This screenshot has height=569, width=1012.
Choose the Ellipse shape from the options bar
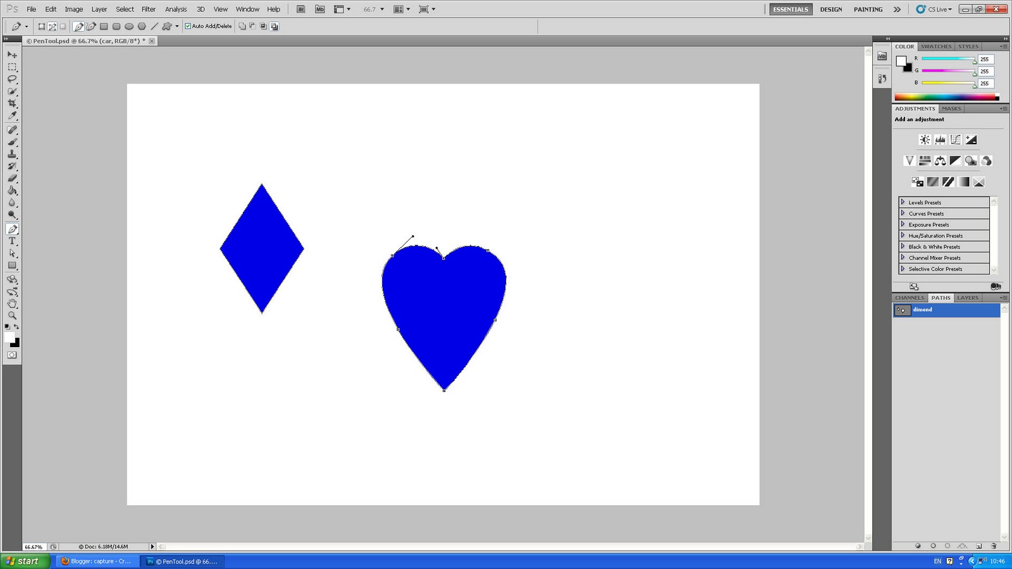(x=128, y=26)
